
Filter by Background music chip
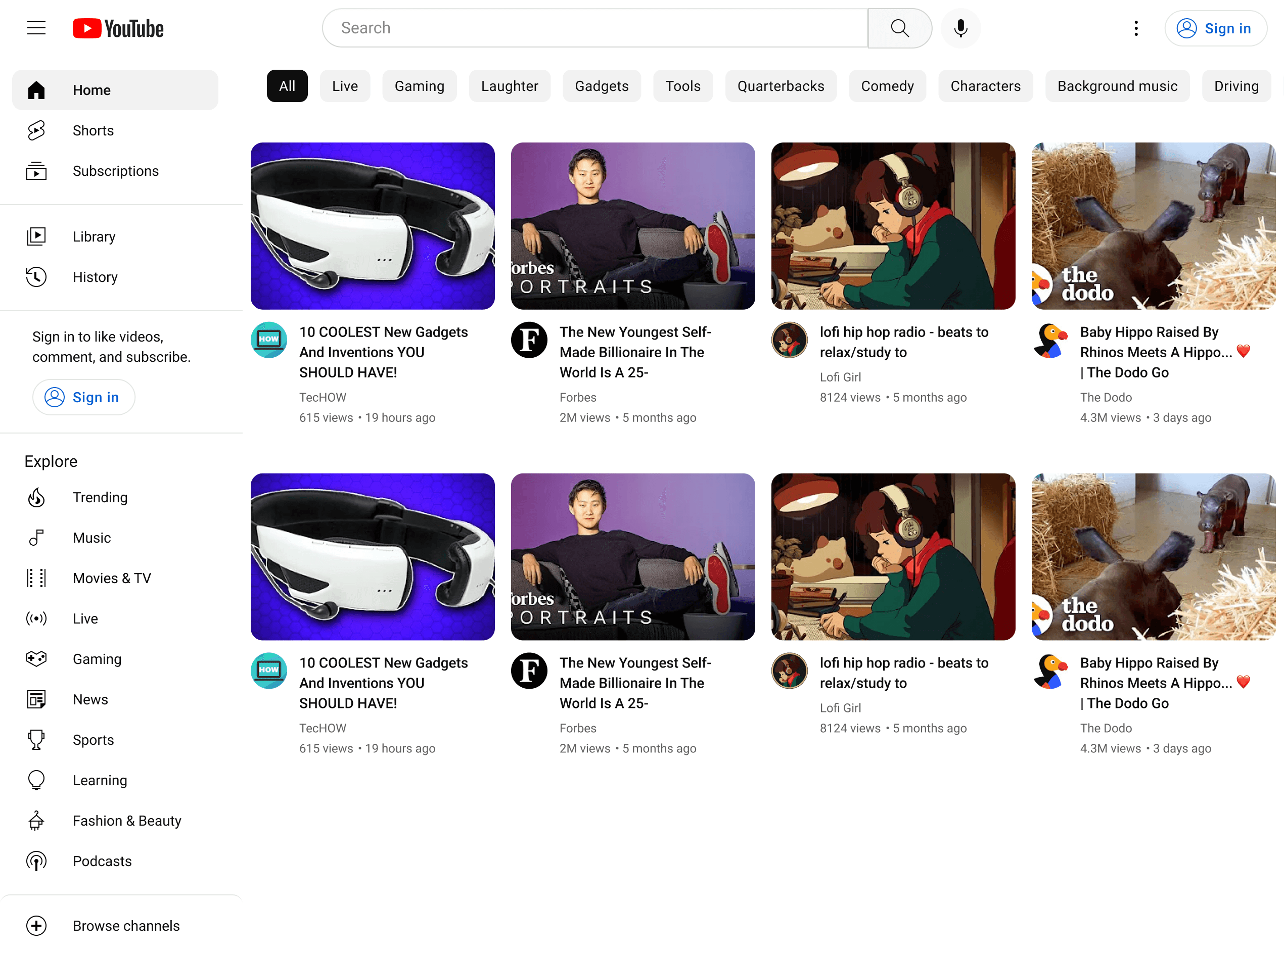tap(1117, 86)
